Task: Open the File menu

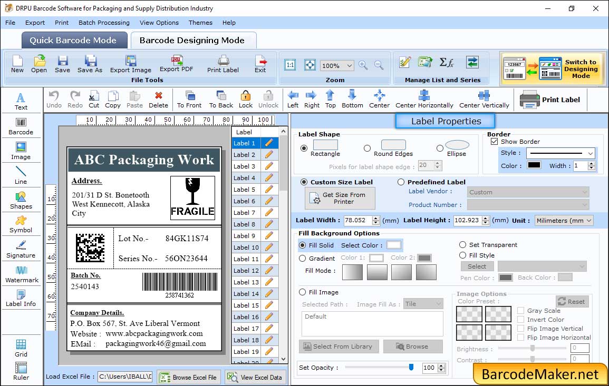Action: pos(10,23)
